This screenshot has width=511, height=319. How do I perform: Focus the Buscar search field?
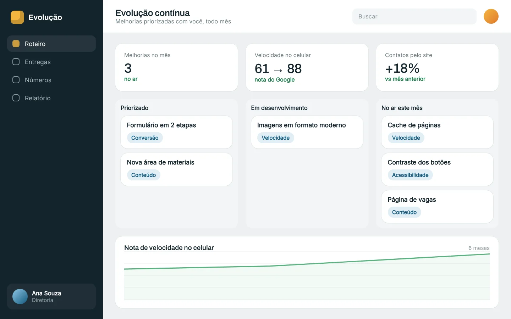pos(414,16)
